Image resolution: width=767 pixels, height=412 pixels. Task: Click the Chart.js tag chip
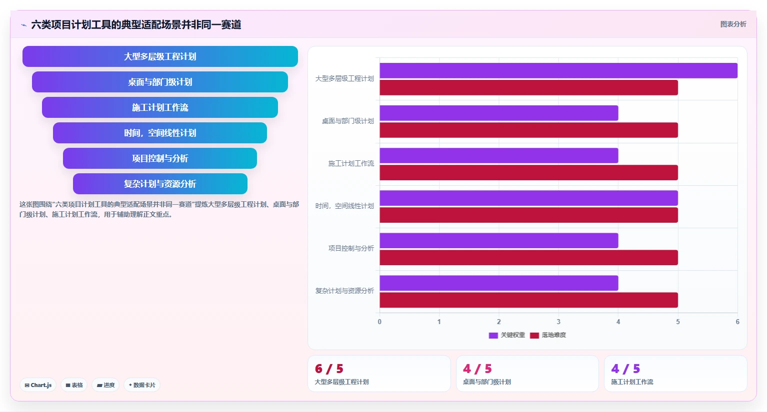[38, 385]
